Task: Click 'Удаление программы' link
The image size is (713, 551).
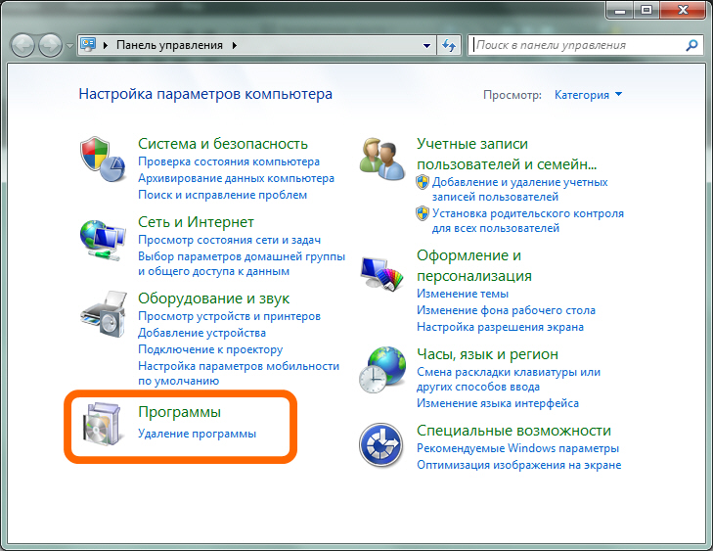Action: (197, 434)
